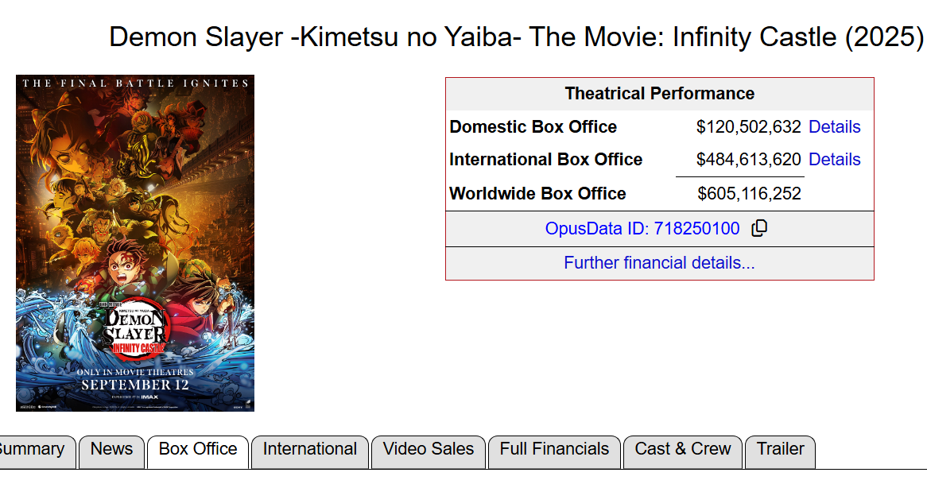Click the copy OpusData ID icon
927x484 pixels.
click(759, 229)
